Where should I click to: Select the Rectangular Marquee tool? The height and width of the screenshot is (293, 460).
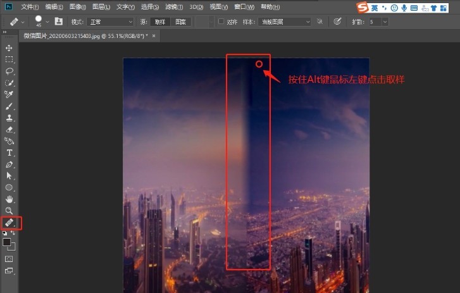point(9,59)
